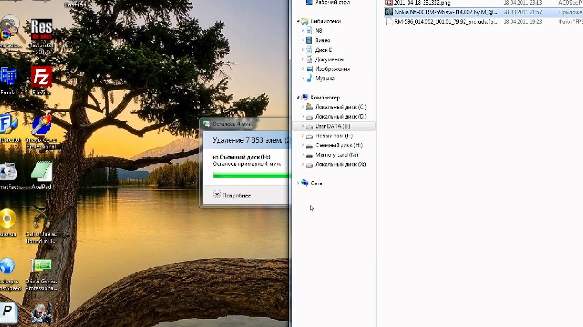Click the N8 library icon
Image resolution: width=583 pixels, height=327 pixels.
tap(309, 31)
